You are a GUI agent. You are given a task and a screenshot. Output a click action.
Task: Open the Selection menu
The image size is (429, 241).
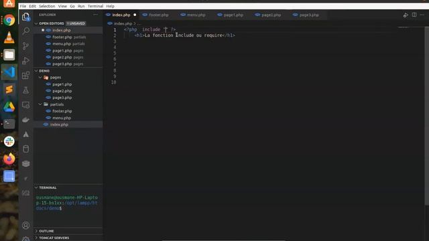[47, 6]
